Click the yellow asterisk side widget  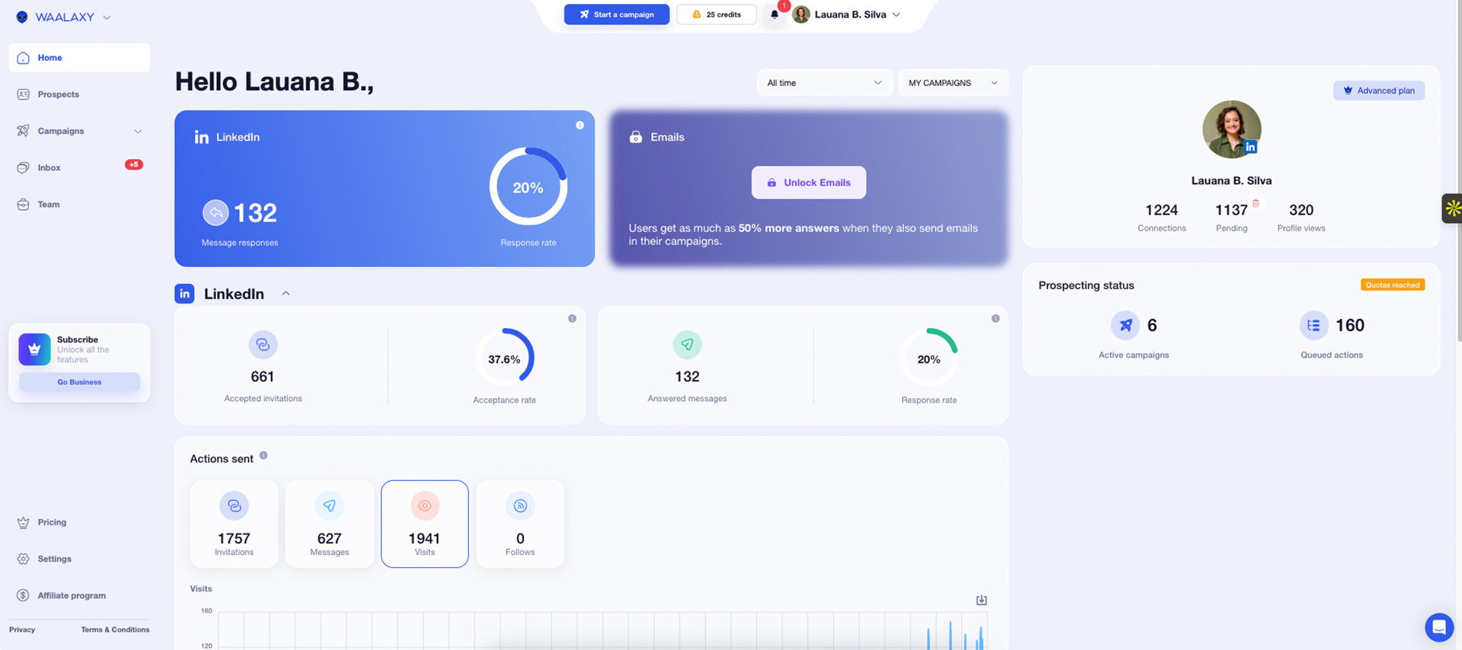tap(1452, 208)
